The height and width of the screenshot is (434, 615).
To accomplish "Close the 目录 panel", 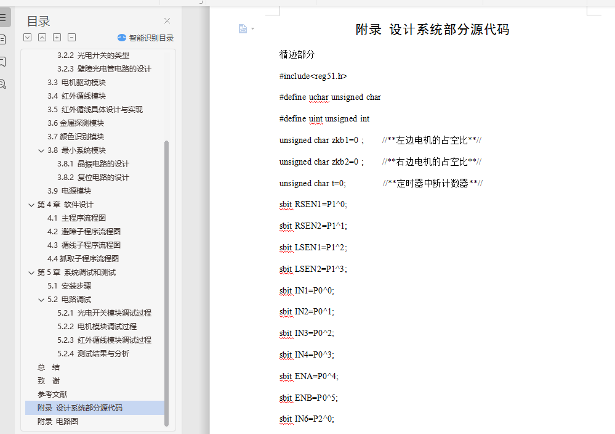I will pyautogui.click(x=167, y=20).
